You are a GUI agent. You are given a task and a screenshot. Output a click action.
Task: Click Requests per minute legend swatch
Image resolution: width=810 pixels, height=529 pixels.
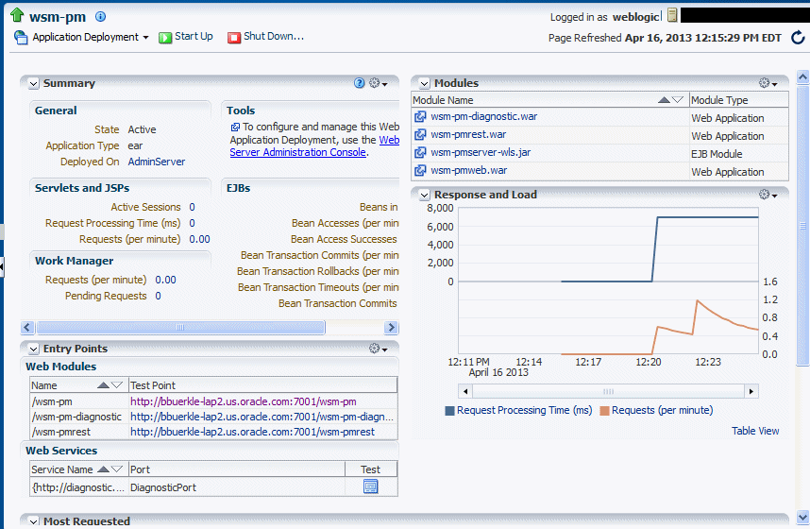(x=604, y=411)
